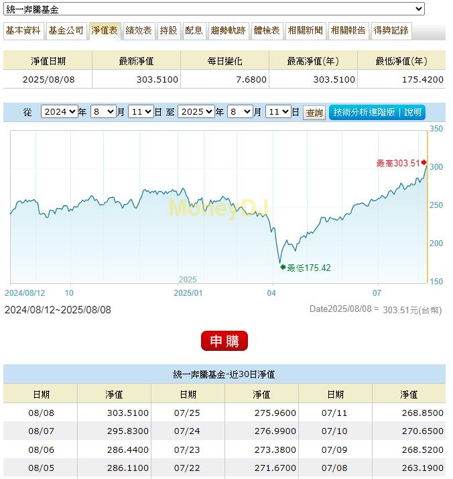
Task: Click the 08/06 NAV value 286.4400
Action: click(127, 449)
